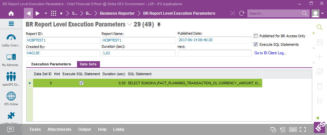The height and width of the screenshot is (135, 327).
Task: Open the Lobby menu
Action: point(119,129)
